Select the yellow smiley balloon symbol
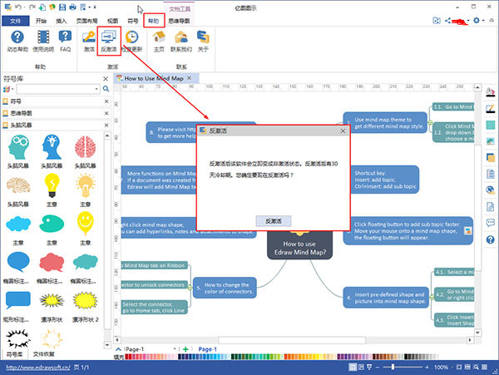499x375 pixels. (x=85, y=224)
